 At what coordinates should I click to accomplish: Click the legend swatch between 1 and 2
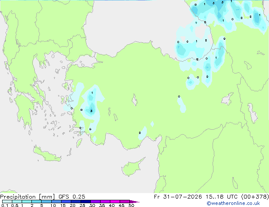click(27, 202)
